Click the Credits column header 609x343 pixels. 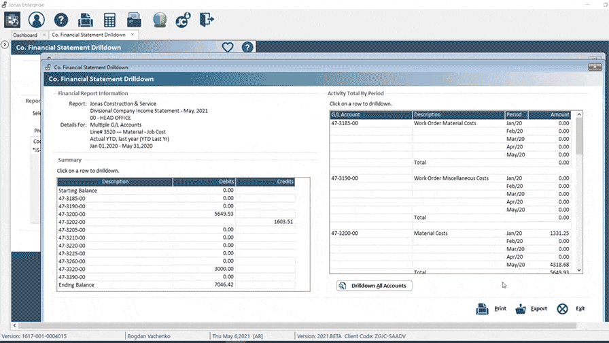pyautogui.click(x=265, y=182)
